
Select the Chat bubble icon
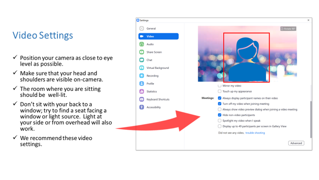pyautogui.click(x=142, y=60)
